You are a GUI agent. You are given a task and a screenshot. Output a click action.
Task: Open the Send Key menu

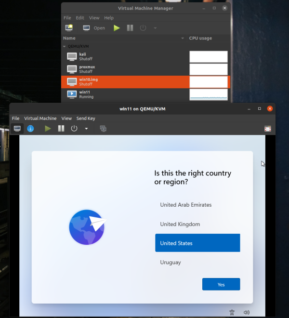(x=86, y=118)
